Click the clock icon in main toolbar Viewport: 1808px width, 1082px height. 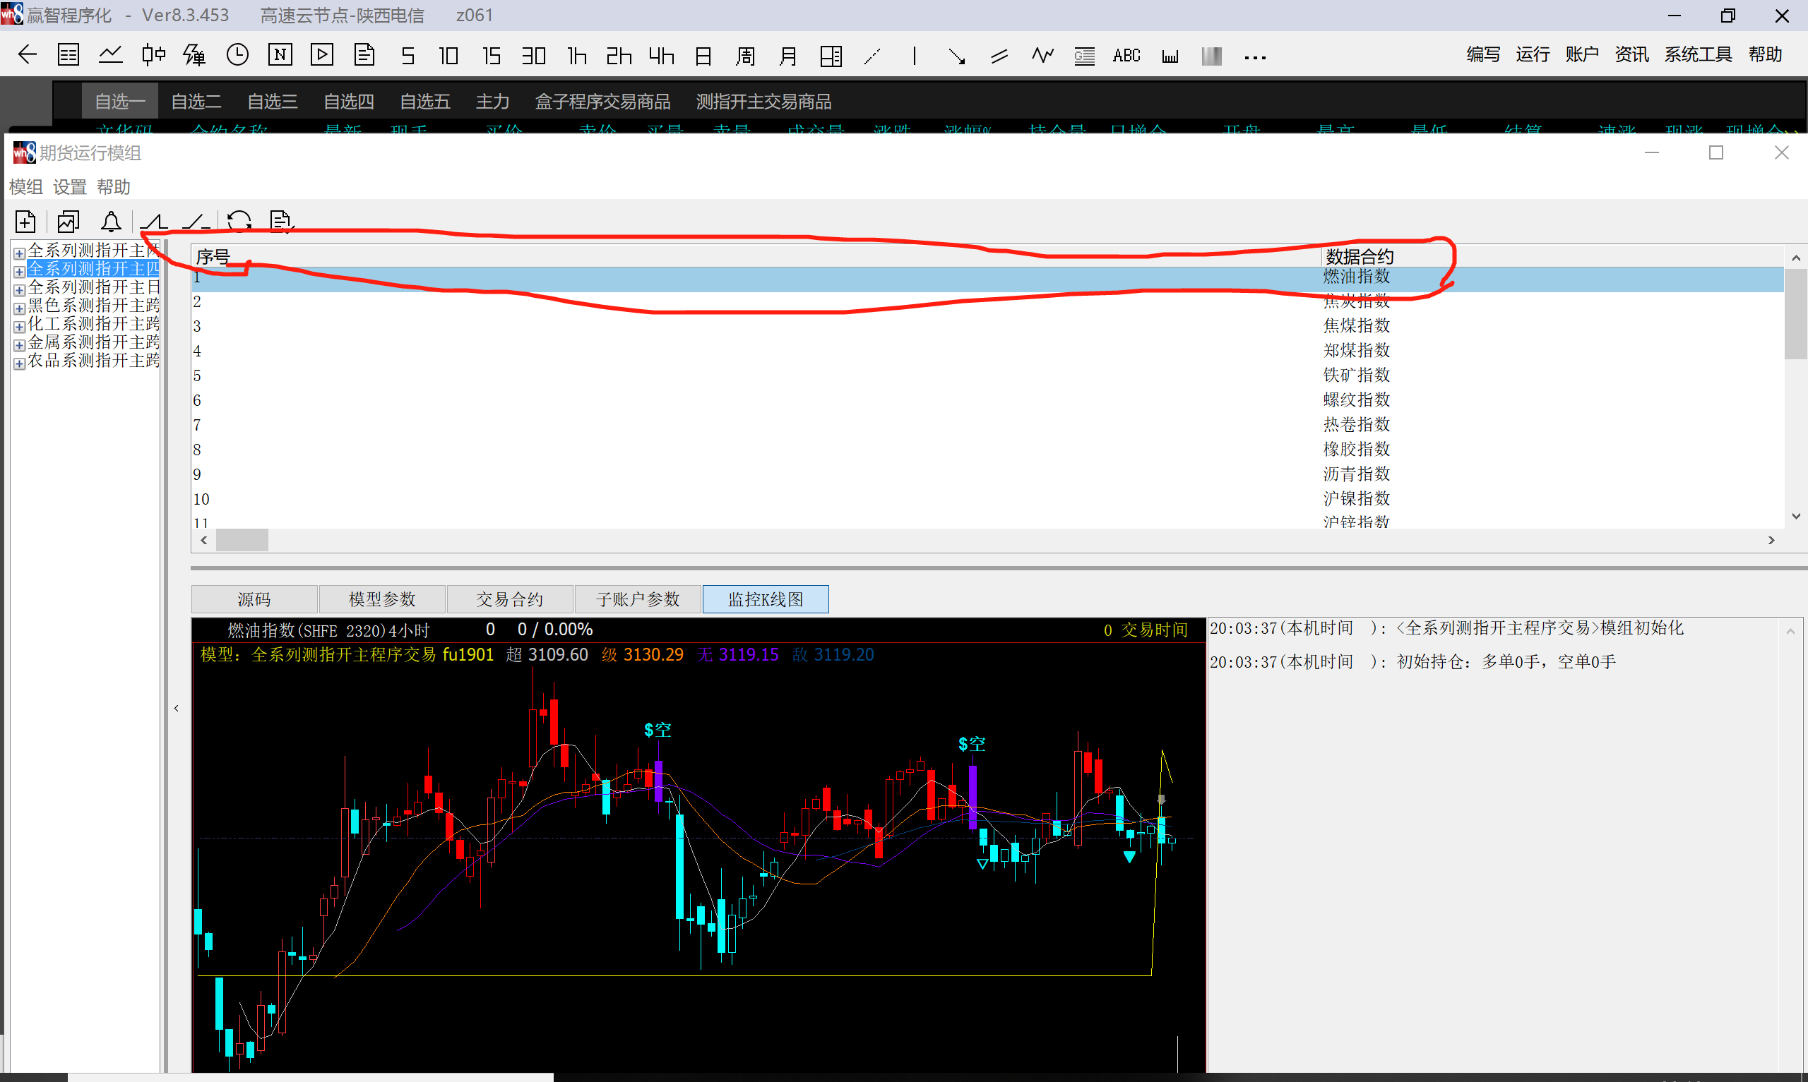click(x=237, y=56)
